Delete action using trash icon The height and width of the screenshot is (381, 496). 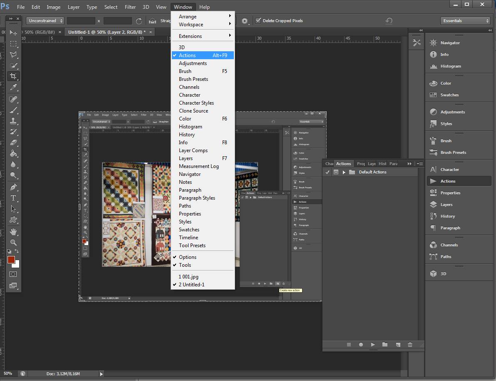(x=410, y=345)
